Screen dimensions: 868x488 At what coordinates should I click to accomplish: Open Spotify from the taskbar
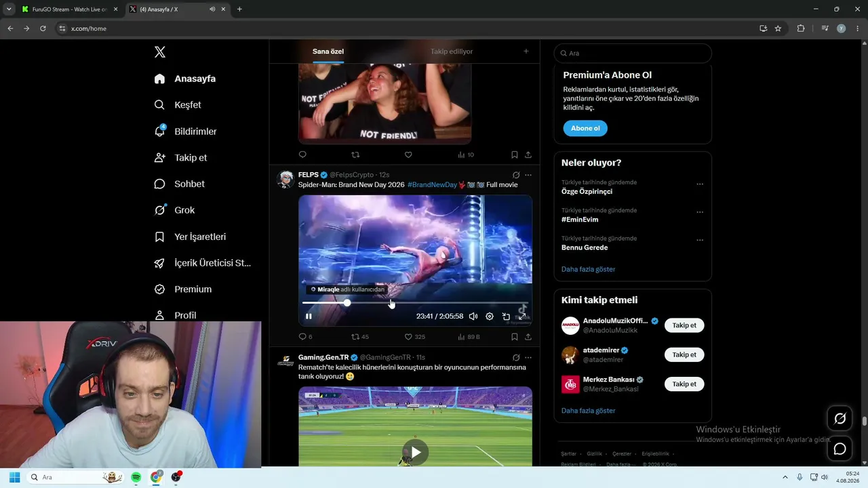(x=136, y=477)
